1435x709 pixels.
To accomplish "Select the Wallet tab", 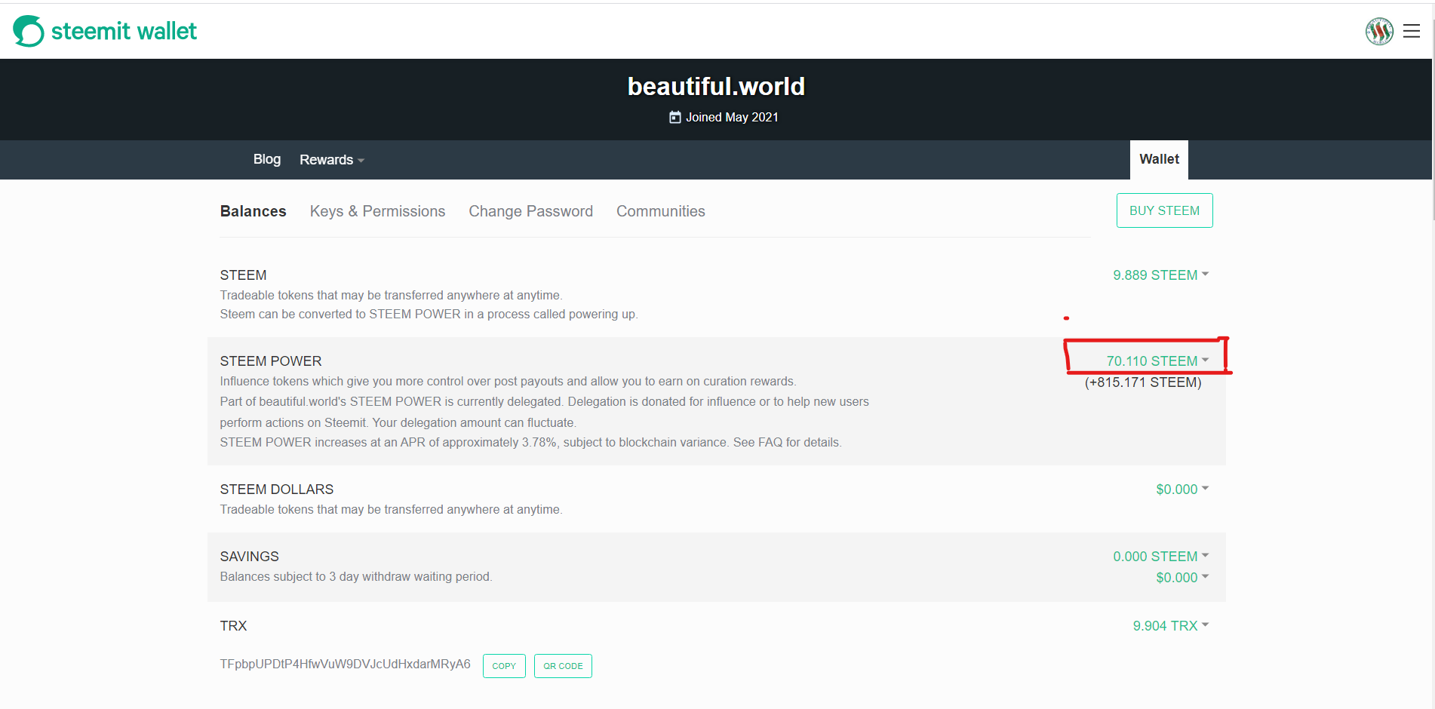I will coord(1159,159).
